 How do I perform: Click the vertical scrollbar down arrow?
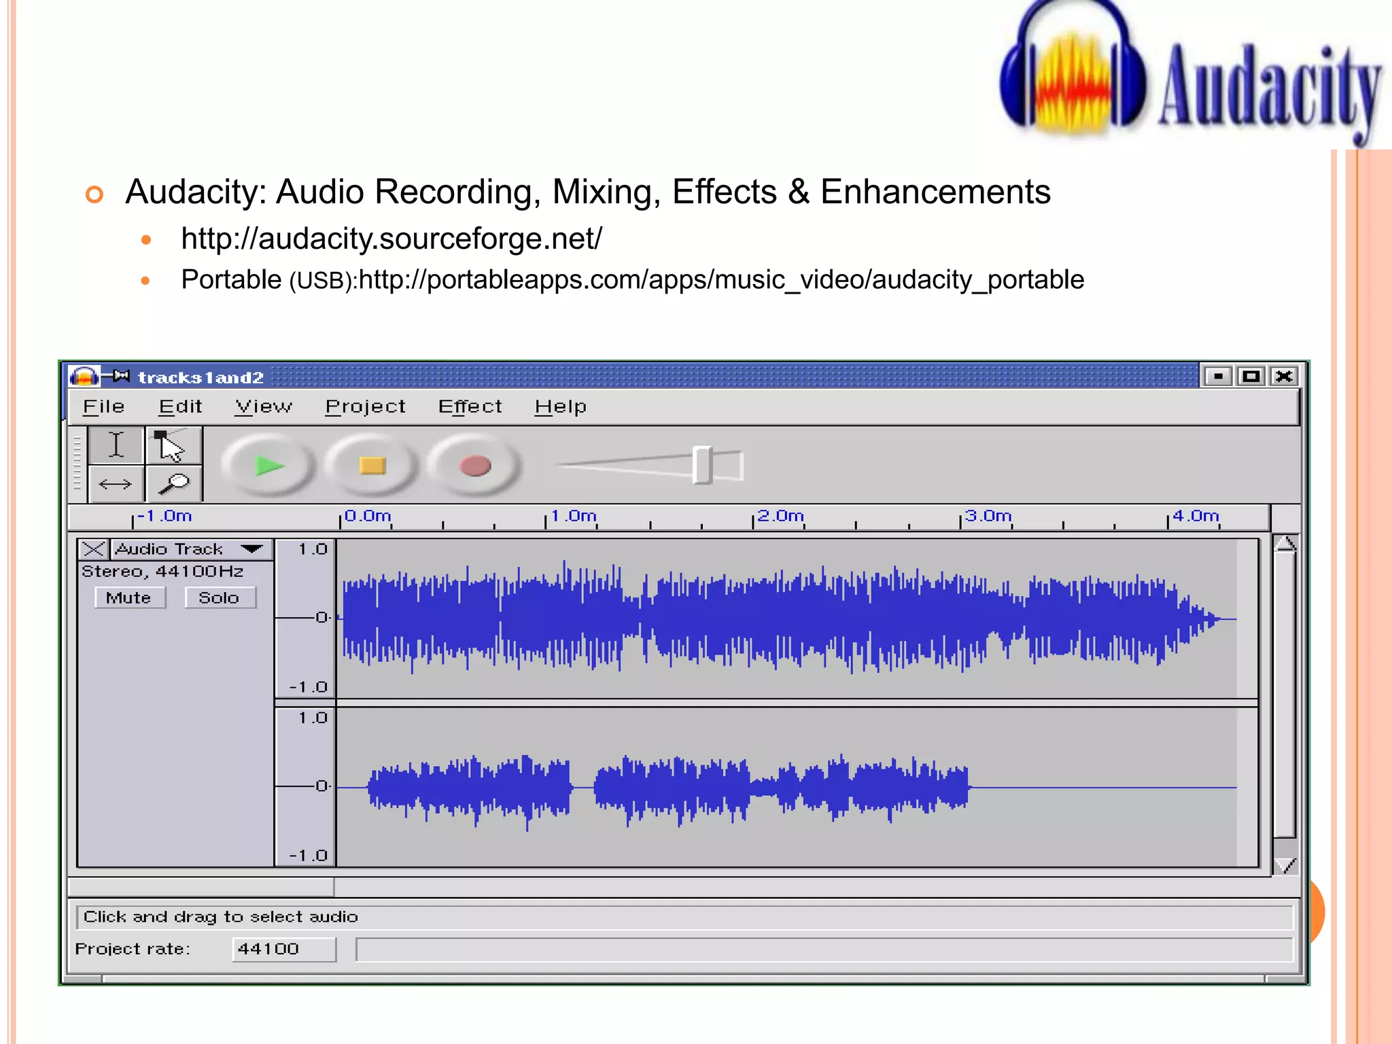1285,866
